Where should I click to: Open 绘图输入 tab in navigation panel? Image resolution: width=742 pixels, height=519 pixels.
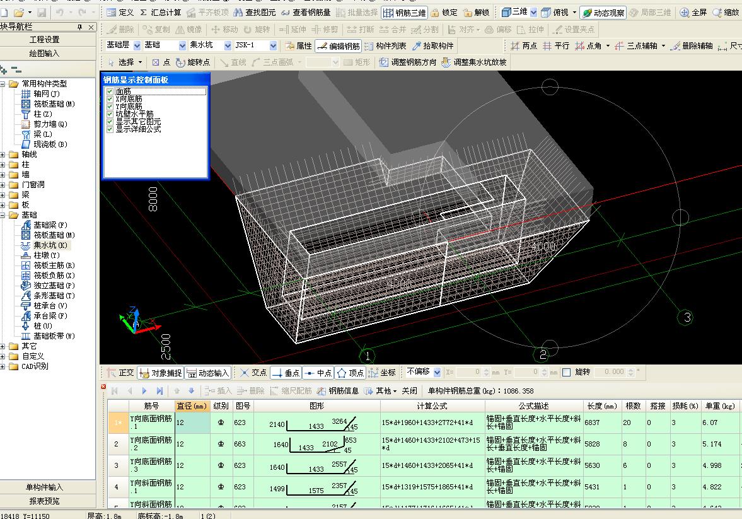click(45, 54)
